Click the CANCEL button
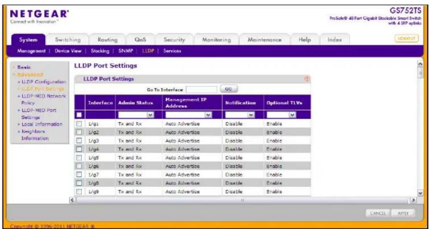429x229 pixels. point(378,212)
